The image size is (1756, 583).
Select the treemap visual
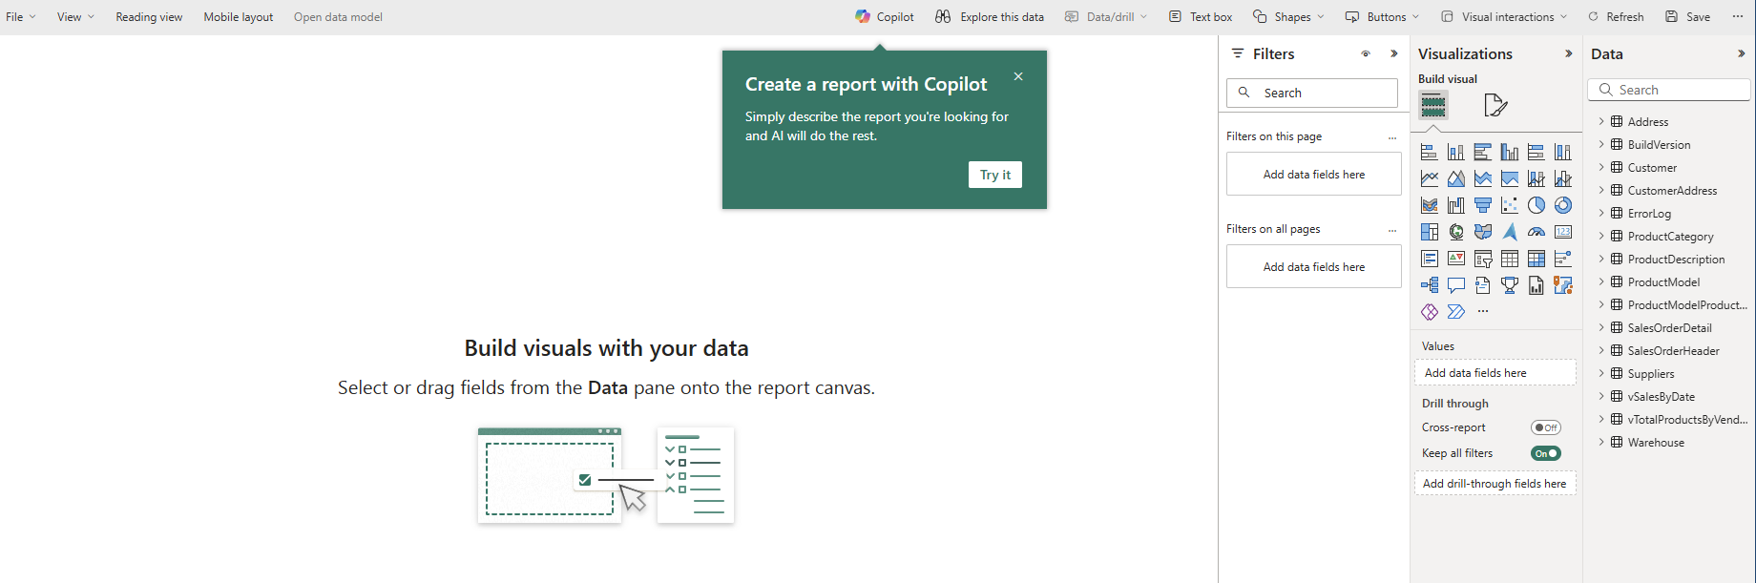point(1429,232)
